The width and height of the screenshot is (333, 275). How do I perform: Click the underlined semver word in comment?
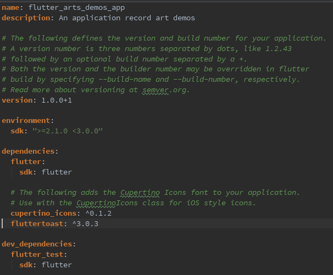(156, 90)
